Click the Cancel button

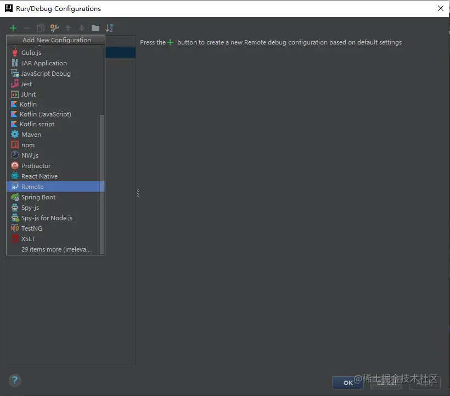point(386,383)
